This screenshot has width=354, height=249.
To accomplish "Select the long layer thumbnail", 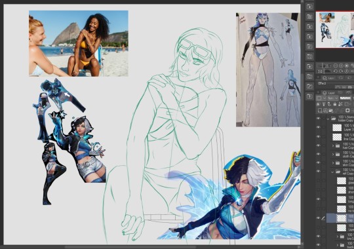I will pos(342,199).
